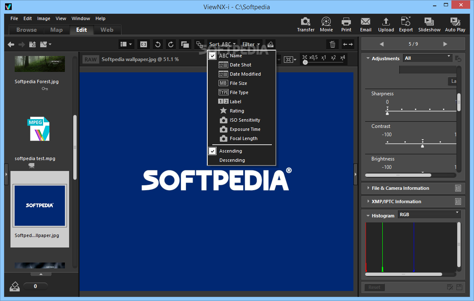The height and width of the screenshot is (301, 474).
Task: Go to next image arrow
Action: (x=445, y=44)
